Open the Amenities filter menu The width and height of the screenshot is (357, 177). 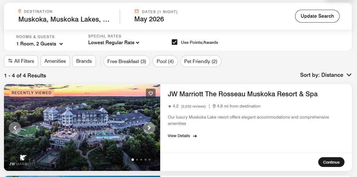(x=55, y=61)
